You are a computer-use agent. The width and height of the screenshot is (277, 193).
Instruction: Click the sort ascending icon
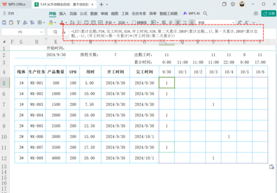[x=25, y=22]
